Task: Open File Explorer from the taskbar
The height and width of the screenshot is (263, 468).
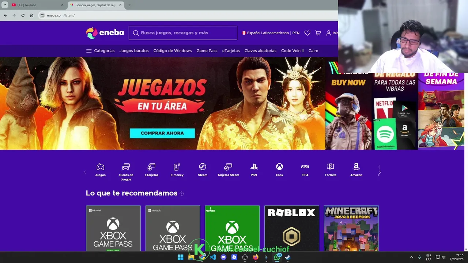Action: [x=191, y=257]
